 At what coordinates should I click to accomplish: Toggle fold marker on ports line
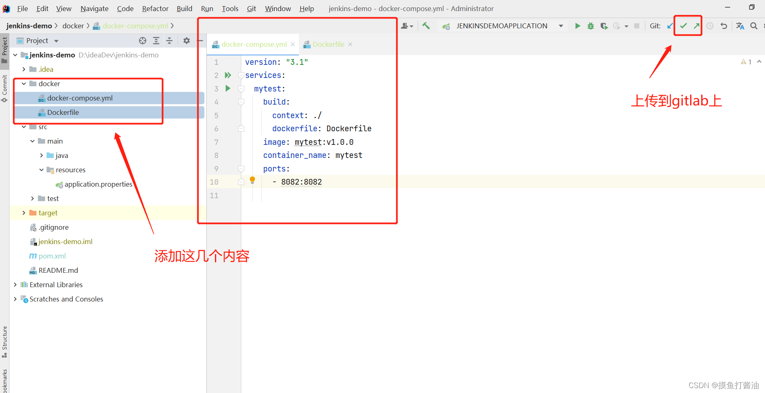click(x=241, y=169)
